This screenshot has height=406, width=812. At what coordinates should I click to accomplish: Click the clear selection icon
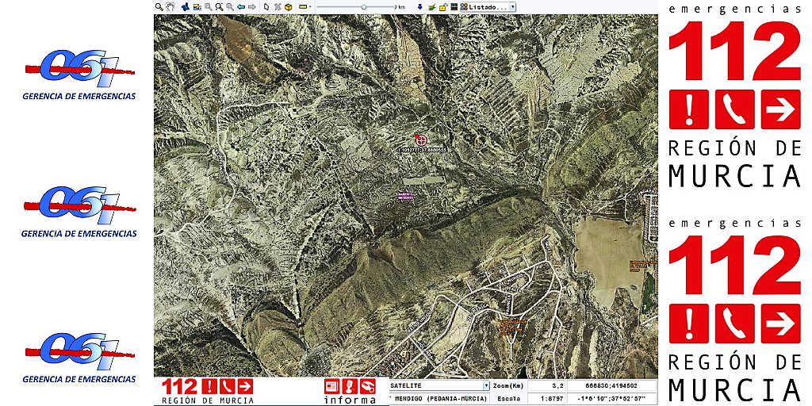tap(278, 6)
